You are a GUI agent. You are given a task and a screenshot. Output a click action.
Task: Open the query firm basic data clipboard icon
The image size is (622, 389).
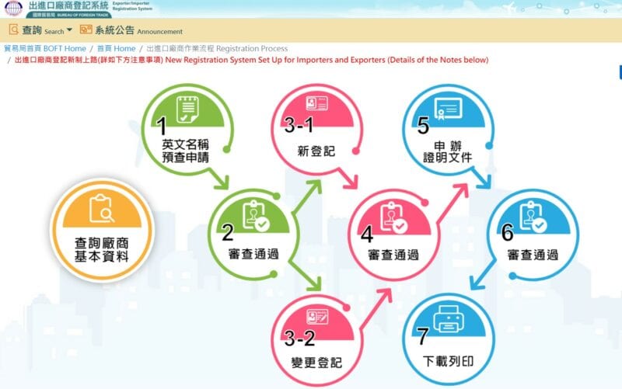click(x=102, y=208)
